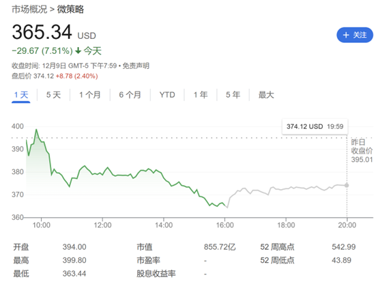This screenshot has width=378, height=284.
Task: Open the 1 个月 chart range
Action: coord(90,95)
